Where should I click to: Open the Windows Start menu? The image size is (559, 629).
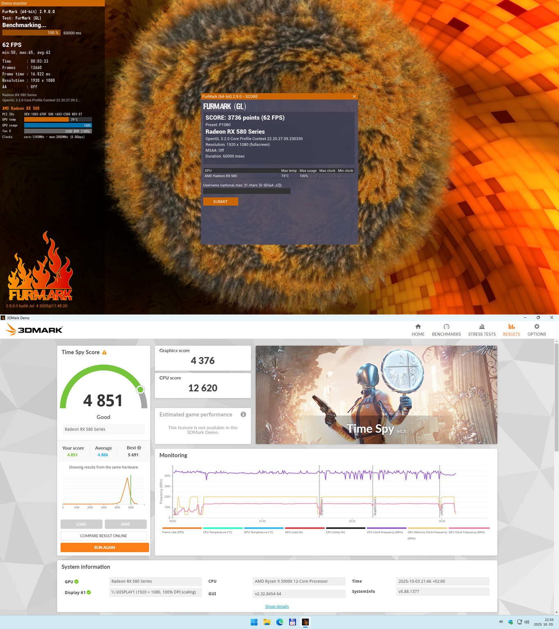click(x=254, y=622)
